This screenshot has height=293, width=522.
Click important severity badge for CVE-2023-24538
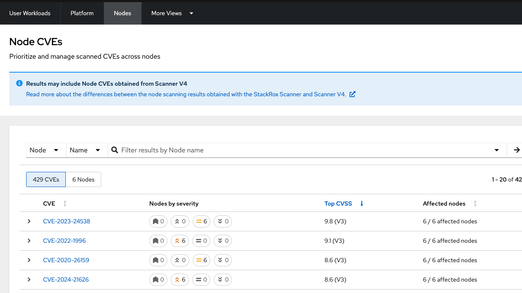[180, 221]
